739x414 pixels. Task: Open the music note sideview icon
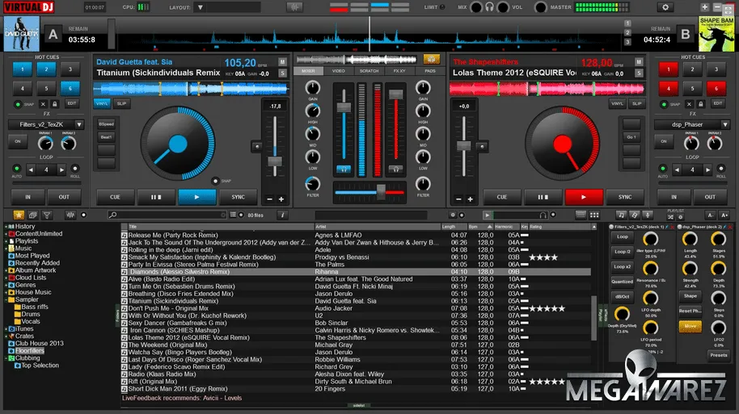click(x=621, y=215)
